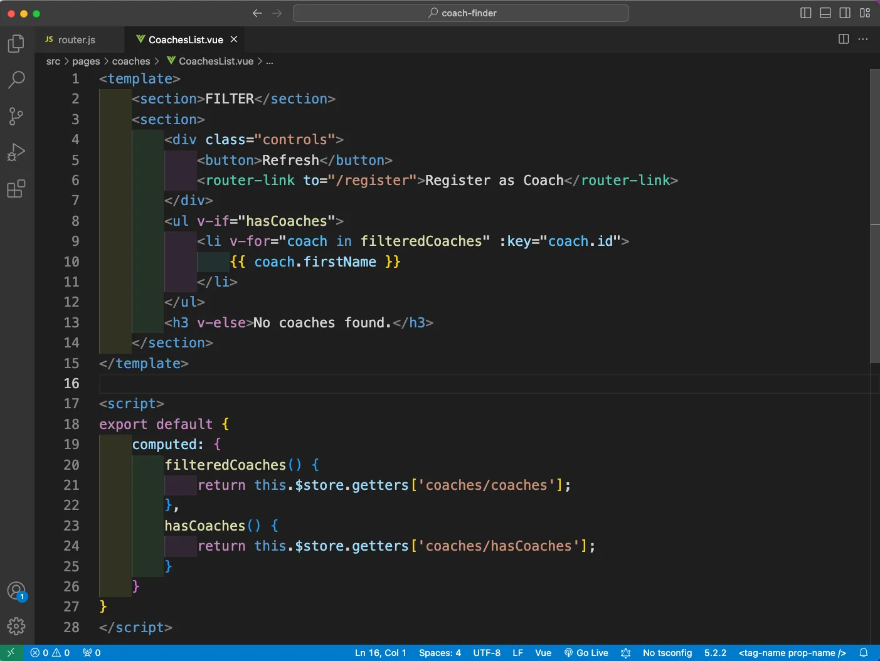Image resolution: width=880 pixels, height=661 pixels.
Task: Open the editor More Actions menu
Action: pyautogui.click(x=863, y=40)
